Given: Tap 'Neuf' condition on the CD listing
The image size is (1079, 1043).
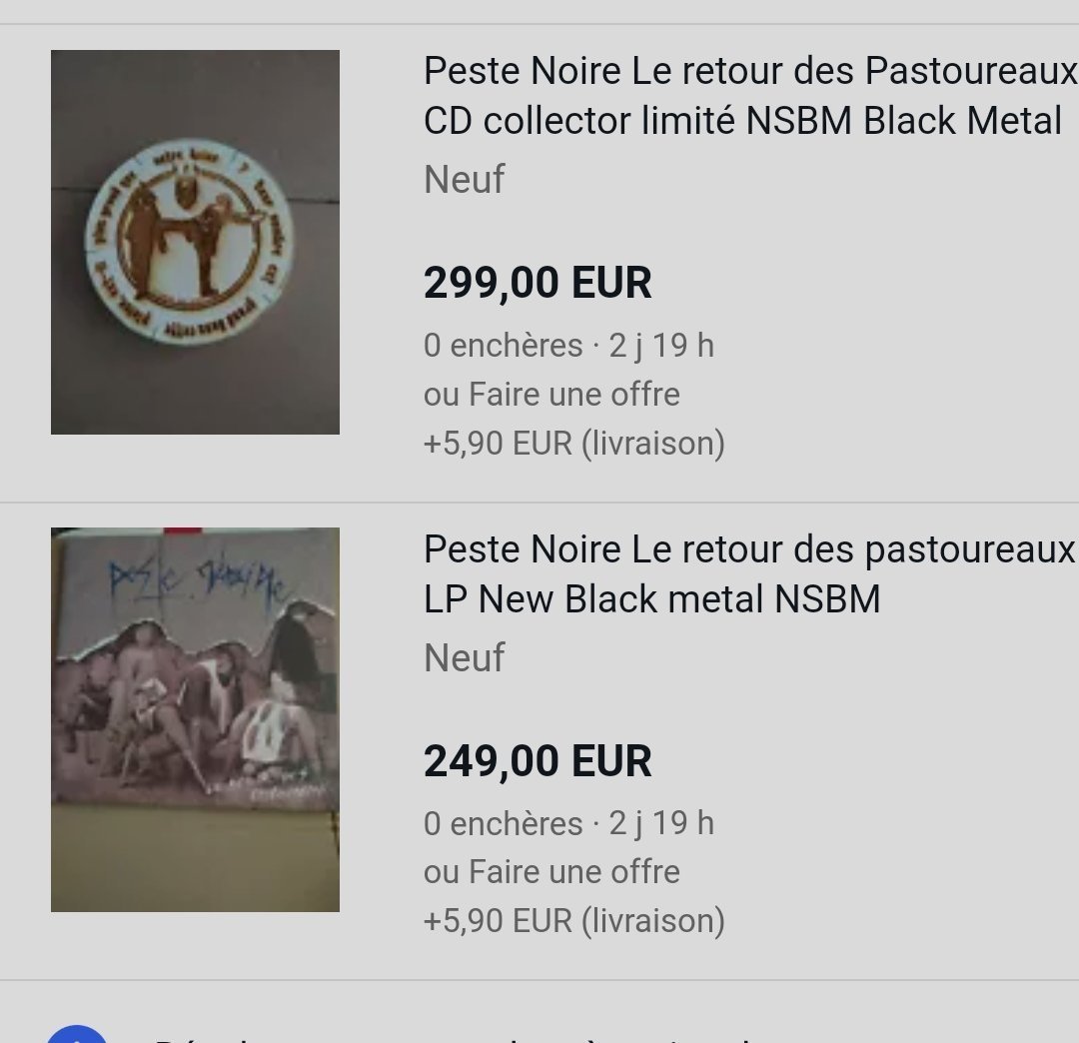Looking at the screenshot, I should click(464, 180).
